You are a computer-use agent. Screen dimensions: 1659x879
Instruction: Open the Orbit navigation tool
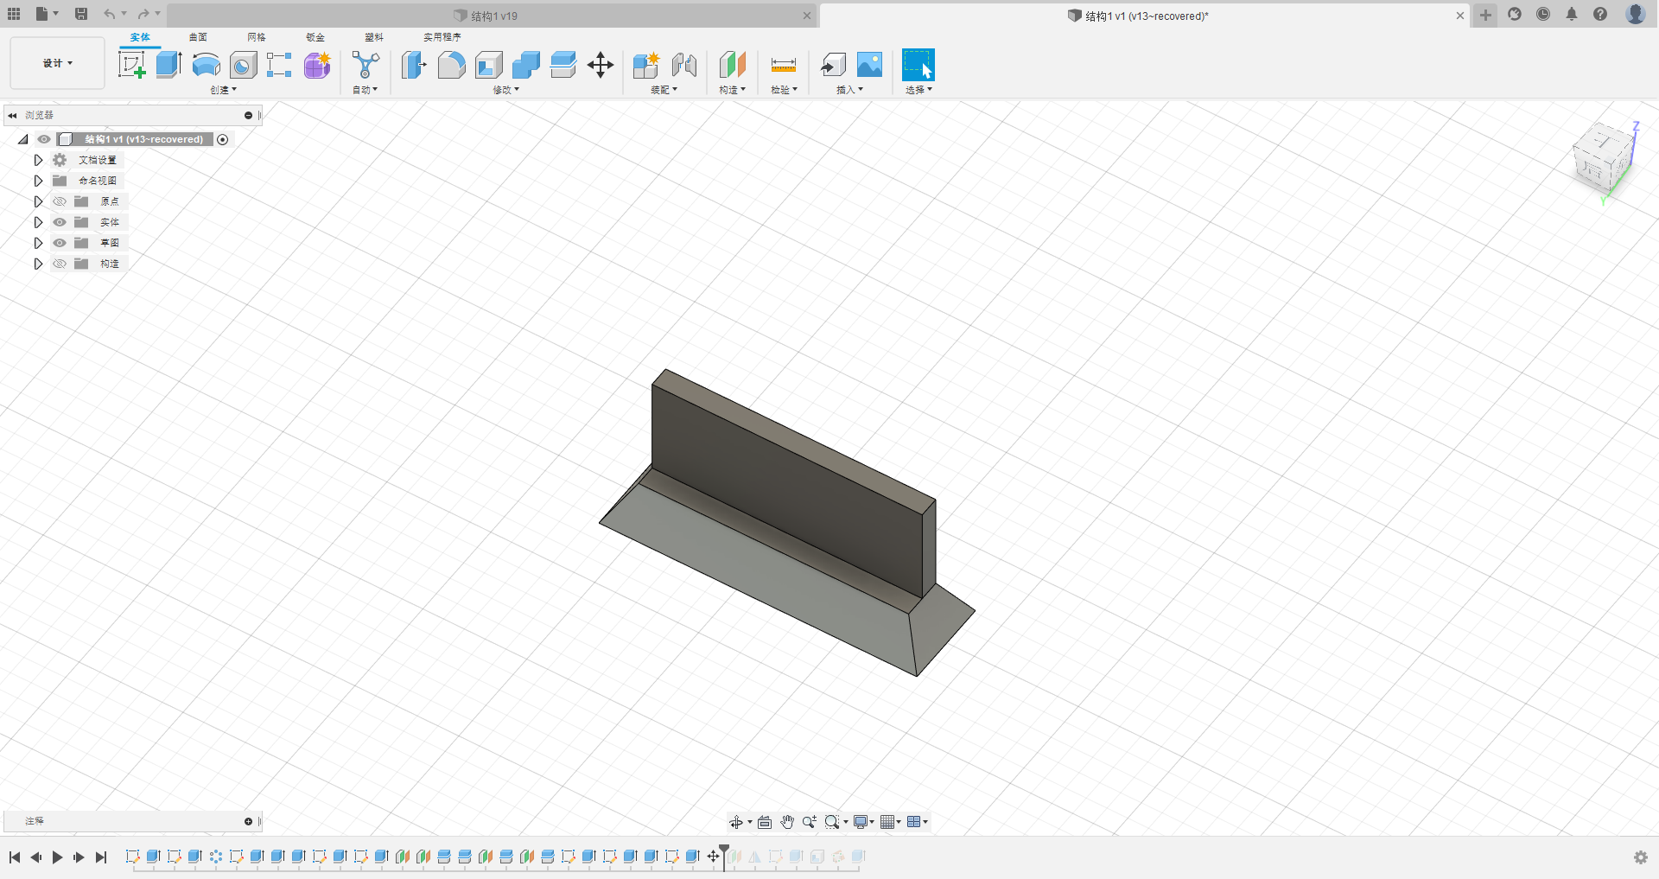coord(736,822)
